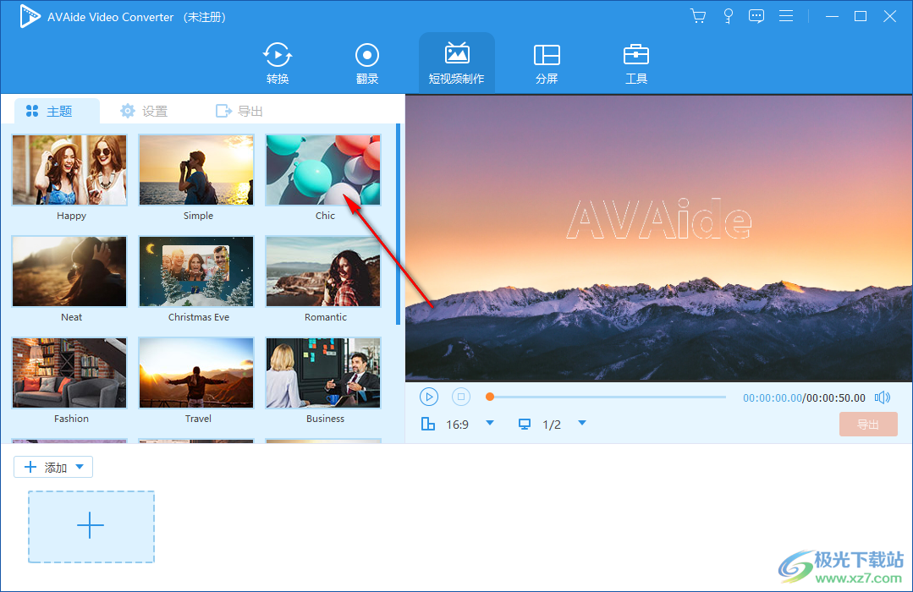The image size is (913, 592).
Task: Click the registration key icon
Action: [x=728, y=16]
